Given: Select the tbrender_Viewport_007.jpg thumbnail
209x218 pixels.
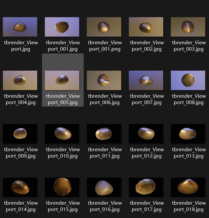Looking at the screenshot, I should (146, 81).
